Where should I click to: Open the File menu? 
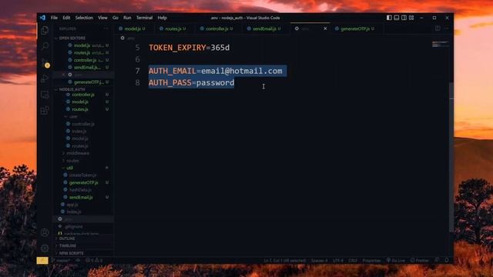click(55, 18)
